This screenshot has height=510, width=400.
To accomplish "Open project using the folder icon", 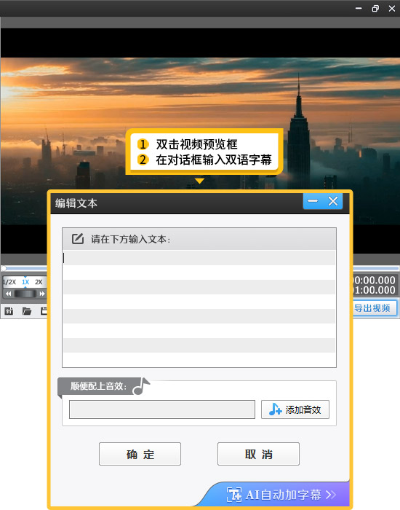I will click(x=27, y=311).
